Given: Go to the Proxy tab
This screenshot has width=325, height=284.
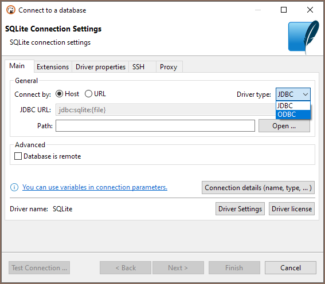Looking at the screenshot, I should (x=169, y=67).
